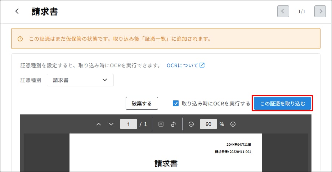Click the external link icon beside OCRについて

pyautogui.click(x=202, y=65)
